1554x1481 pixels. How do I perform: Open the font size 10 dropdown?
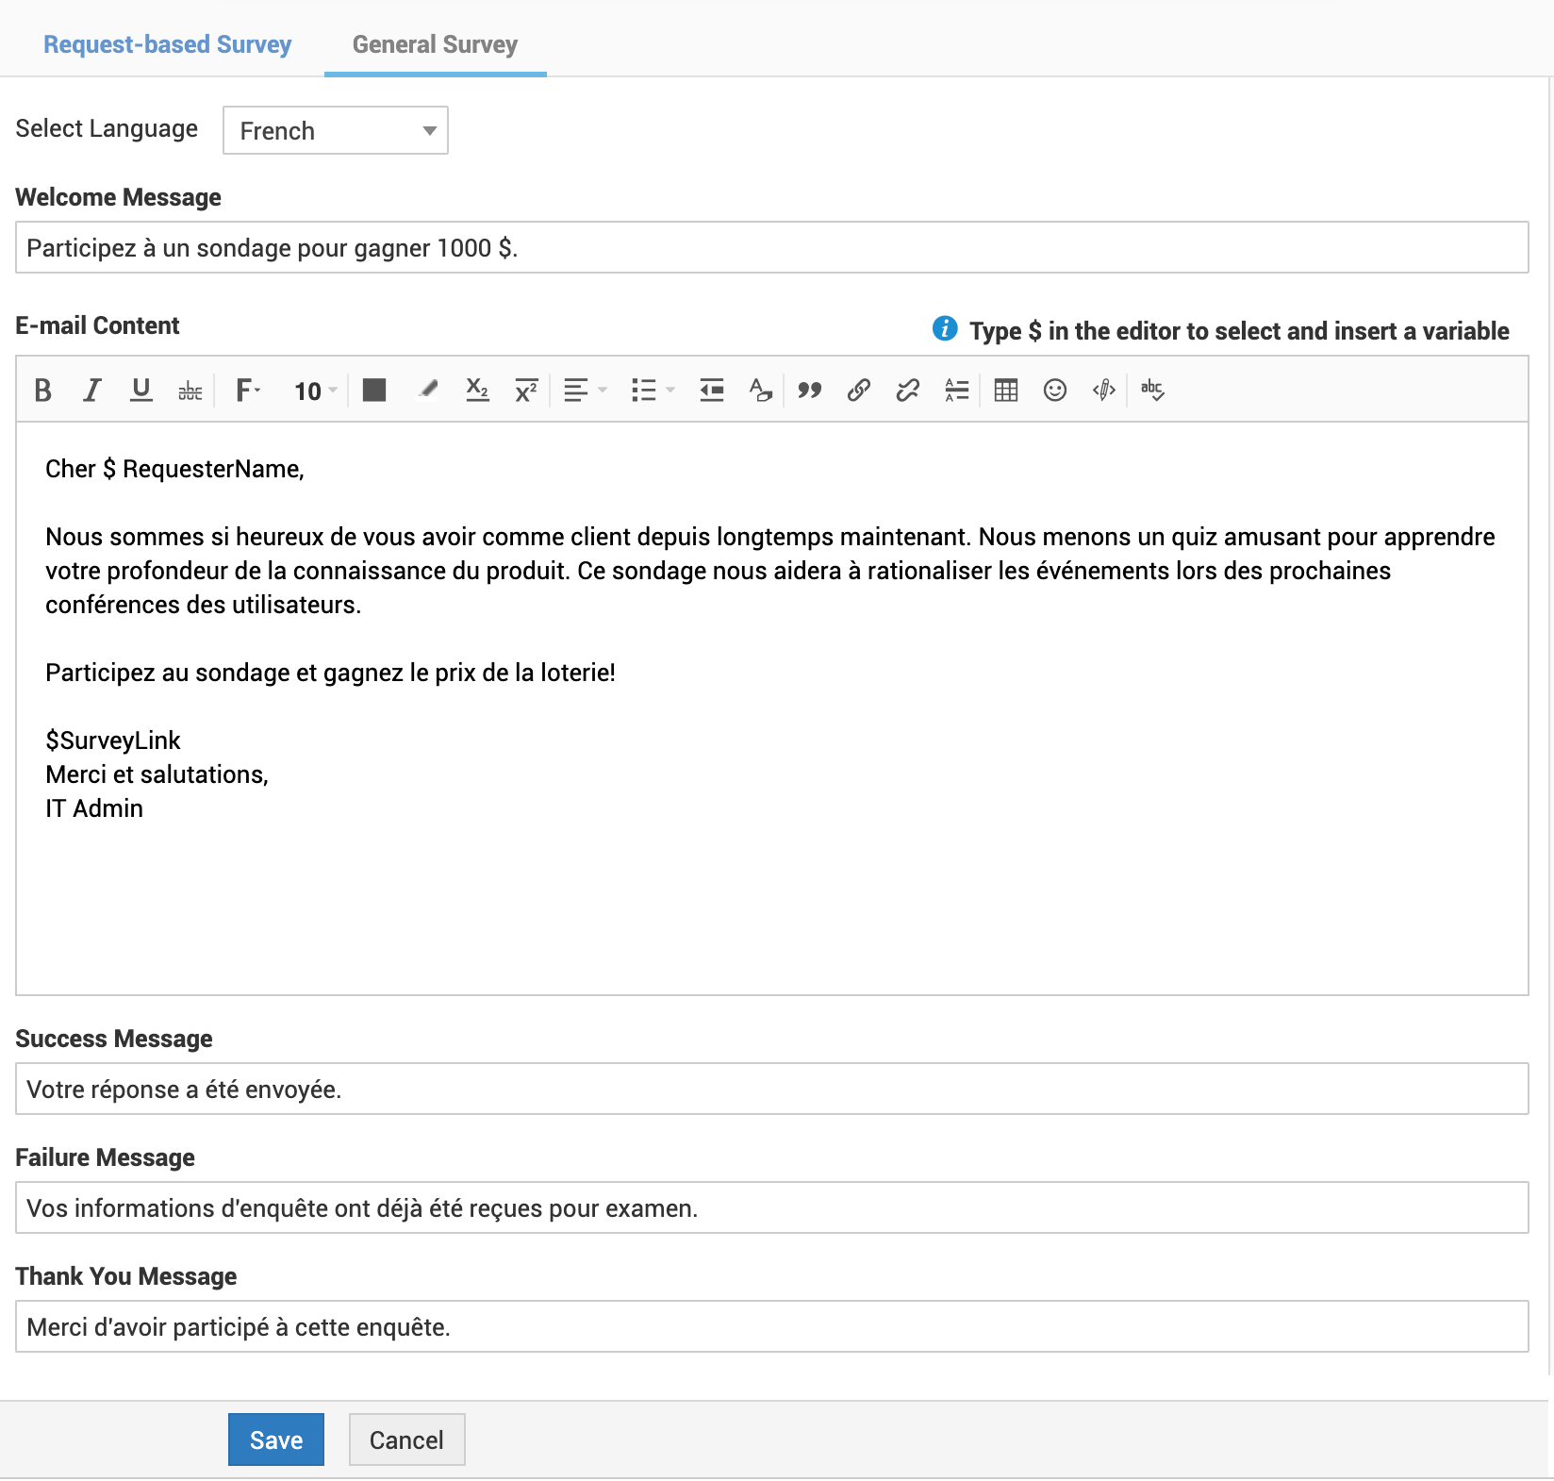pyautogui.click(x=315, y=391)
